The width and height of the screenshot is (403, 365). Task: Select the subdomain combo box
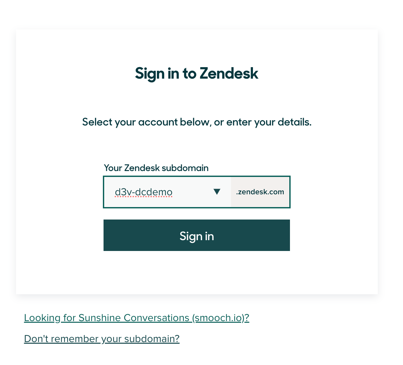pyautogui.click(x=167, y=192)
